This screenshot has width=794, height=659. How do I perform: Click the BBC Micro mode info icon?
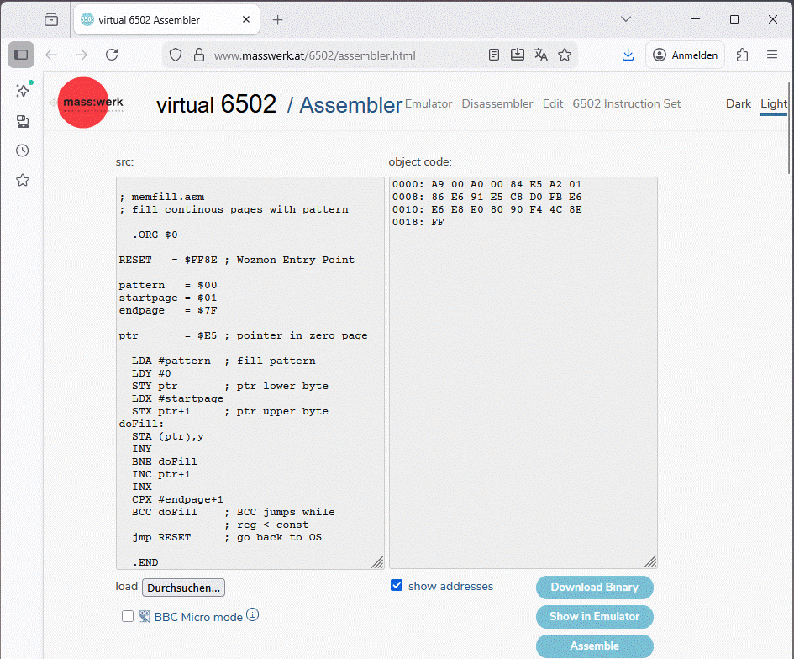coord(252,615)
